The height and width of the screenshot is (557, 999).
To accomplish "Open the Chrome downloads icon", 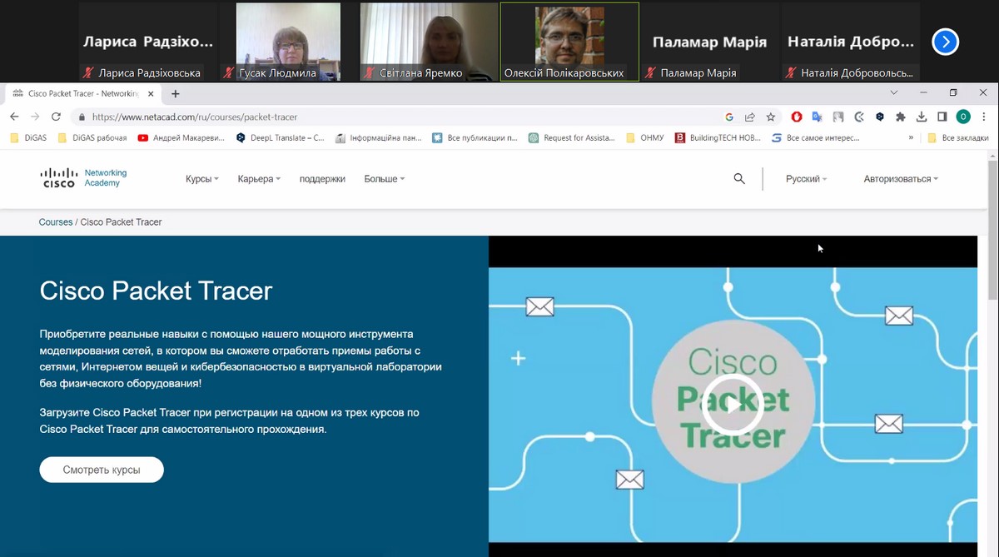I will (922, 117).
